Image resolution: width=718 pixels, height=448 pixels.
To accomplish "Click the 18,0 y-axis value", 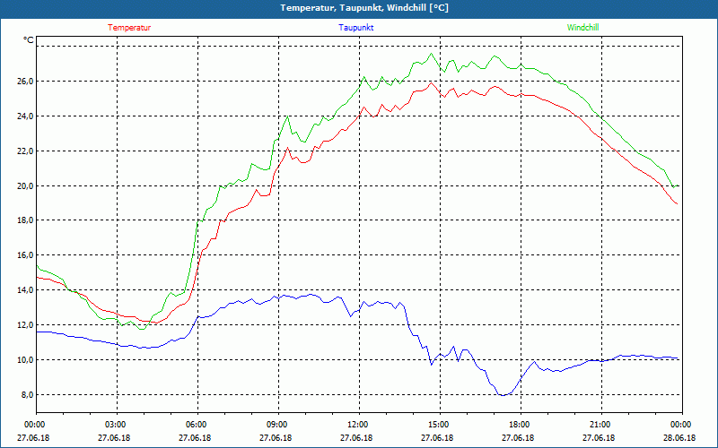I will pos(25,220).
